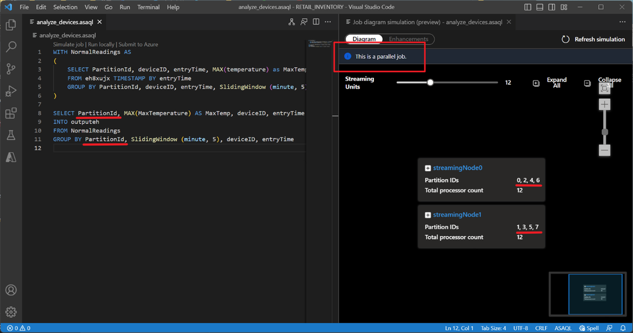
Task: Switch to the Enhancements view toggle
Action: point(408,39)
